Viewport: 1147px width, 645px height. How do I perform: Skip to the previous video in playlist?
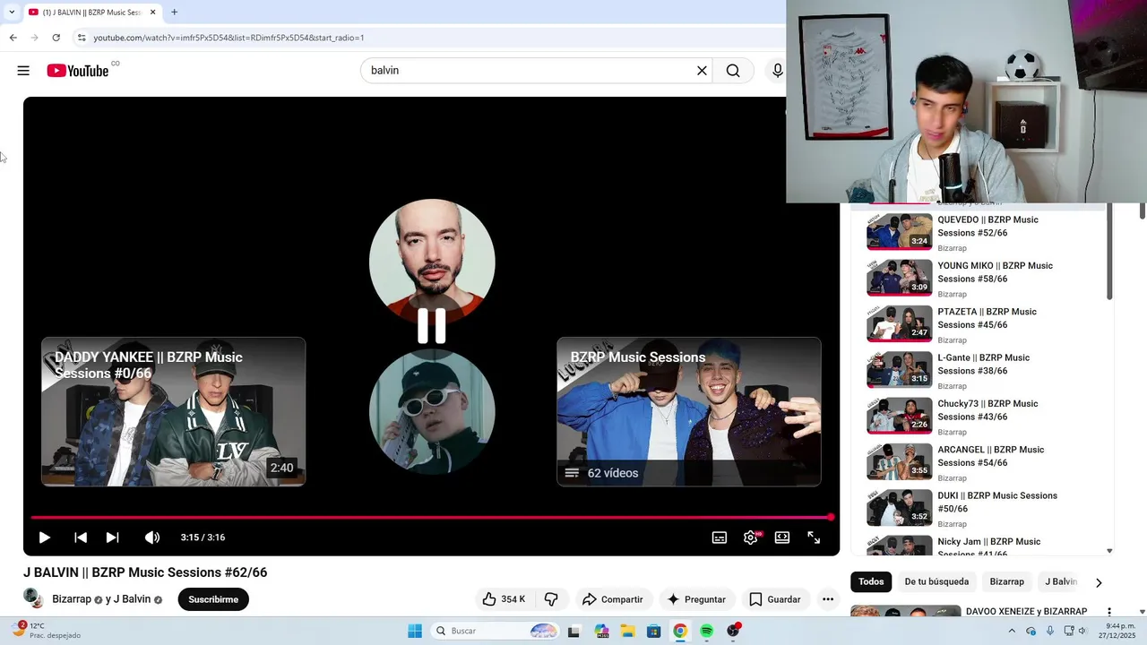point(81,537)
